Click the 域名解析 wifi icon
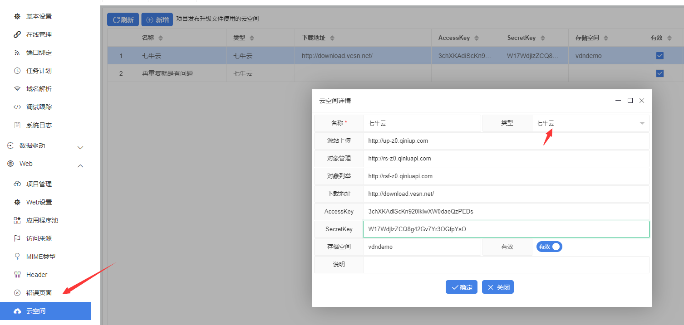Screen dimensions: 684x325 pos(17,89)
